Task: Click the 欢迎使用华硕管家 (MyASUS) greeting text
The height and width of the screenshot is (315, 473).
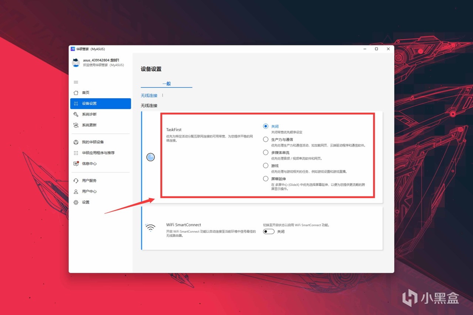Action: (x=103, y=65)
